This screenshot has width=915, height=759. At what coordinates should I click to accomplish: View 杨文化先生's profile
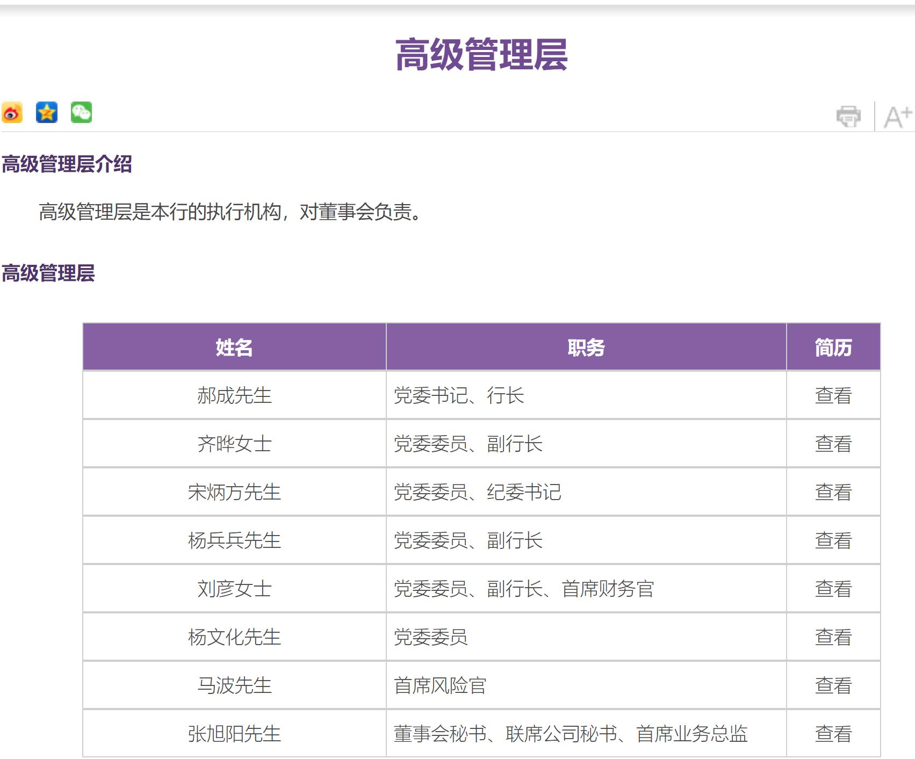pyautogui.click(x=833, y=638)
